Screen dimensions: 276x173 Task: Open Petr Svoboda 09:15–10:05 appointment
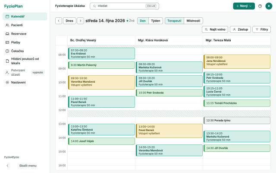coord(237,78)
